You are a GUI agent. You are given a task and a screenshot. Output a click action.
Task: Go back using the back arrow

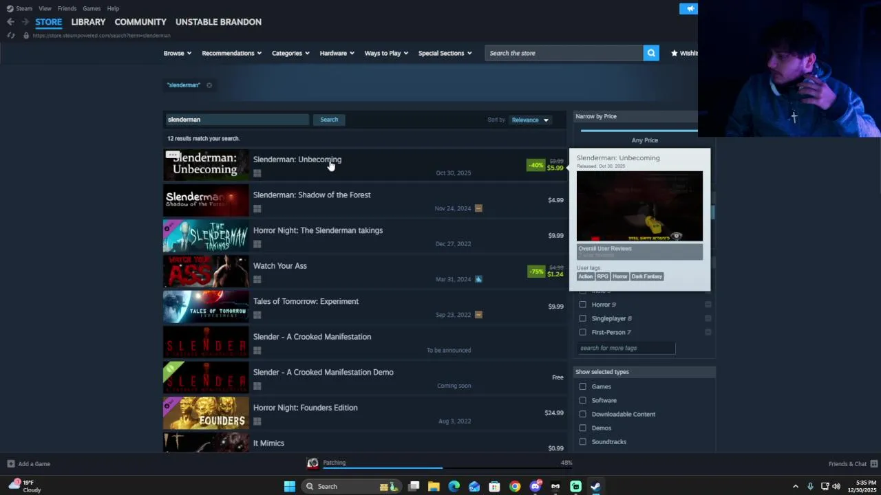pos(10,22)
